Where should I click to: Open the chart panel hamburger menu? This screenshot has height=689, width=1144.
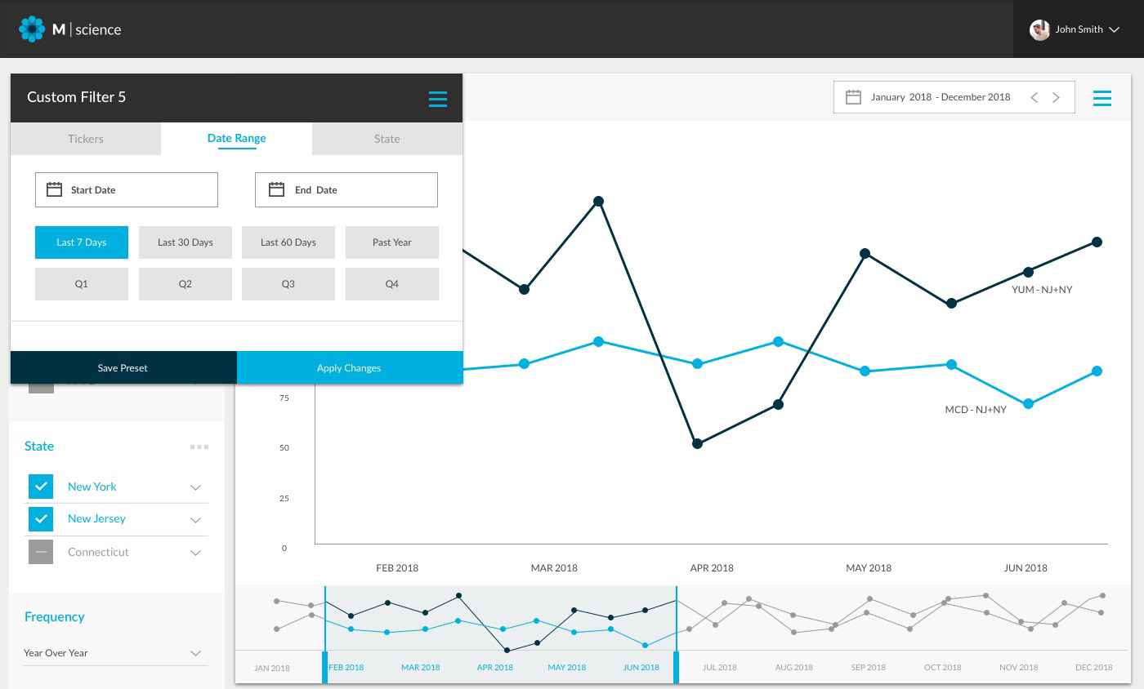[1102, 99]
